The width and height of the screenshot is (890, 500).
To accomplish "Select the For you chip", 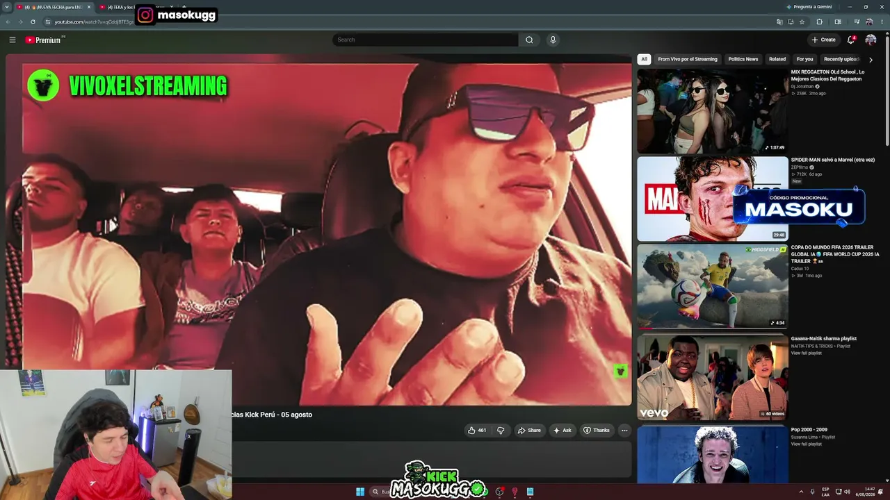I will point(804,59).
